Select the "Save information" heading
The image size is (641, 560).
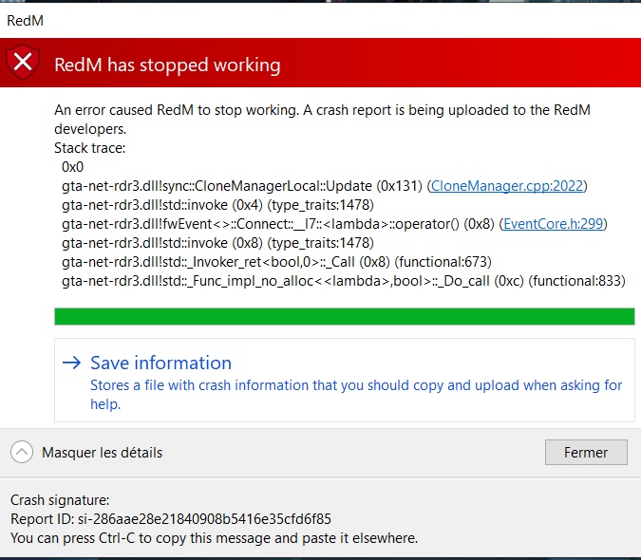click(x=160, y=363)
